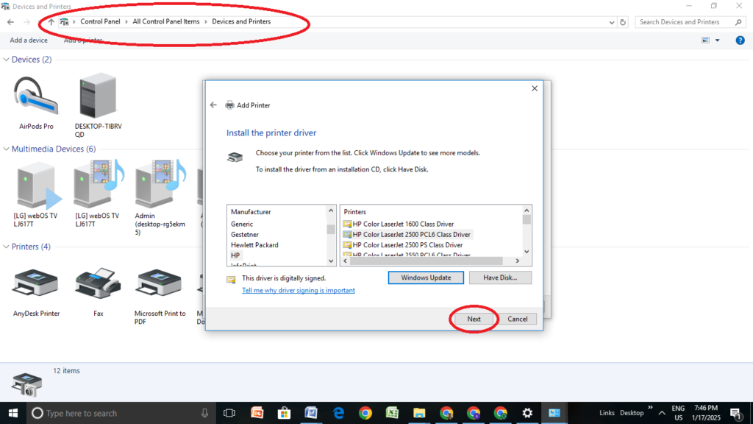Screen dimensions: 753x424
Task: Collapse the Multimedia Devices (6) group
Action: [7, 149]
